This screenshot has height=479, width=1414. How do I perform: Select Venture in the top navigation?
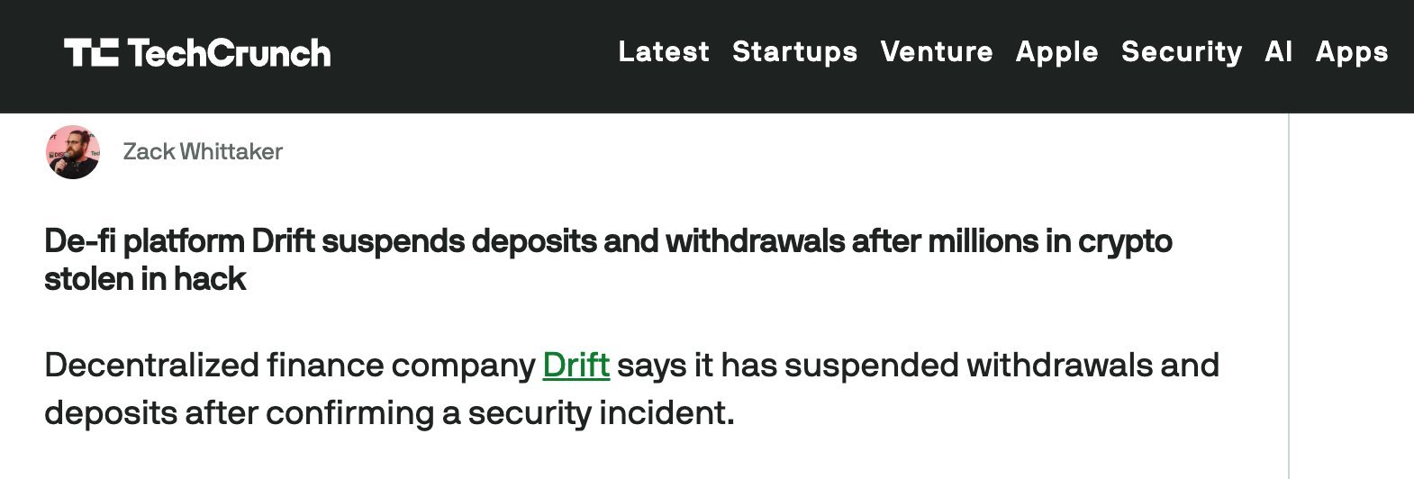point(937,52)
